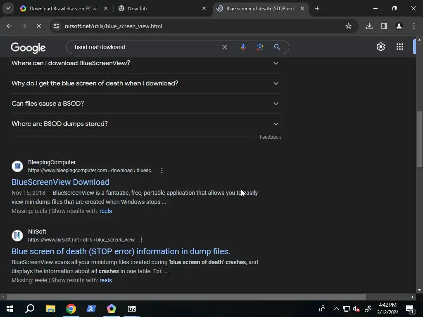Image resolution: width=423 pixels, height=317 pixels.
Task: Expand 'Where can I download BlueScreenView?'
Action: point(146,63)
